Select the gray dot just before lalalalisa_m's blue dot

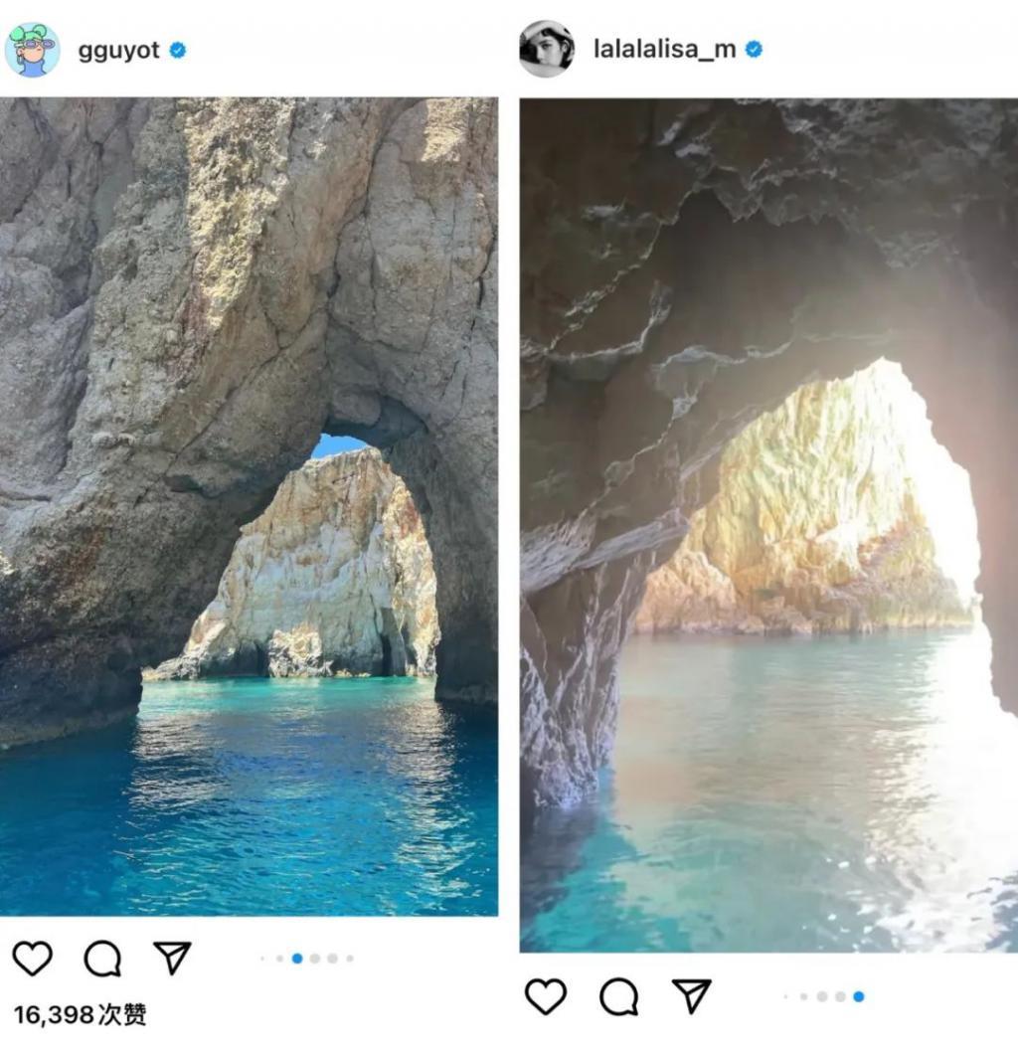click(840, 996)
